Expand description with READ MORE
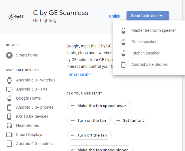 click(x=80, y=75)
